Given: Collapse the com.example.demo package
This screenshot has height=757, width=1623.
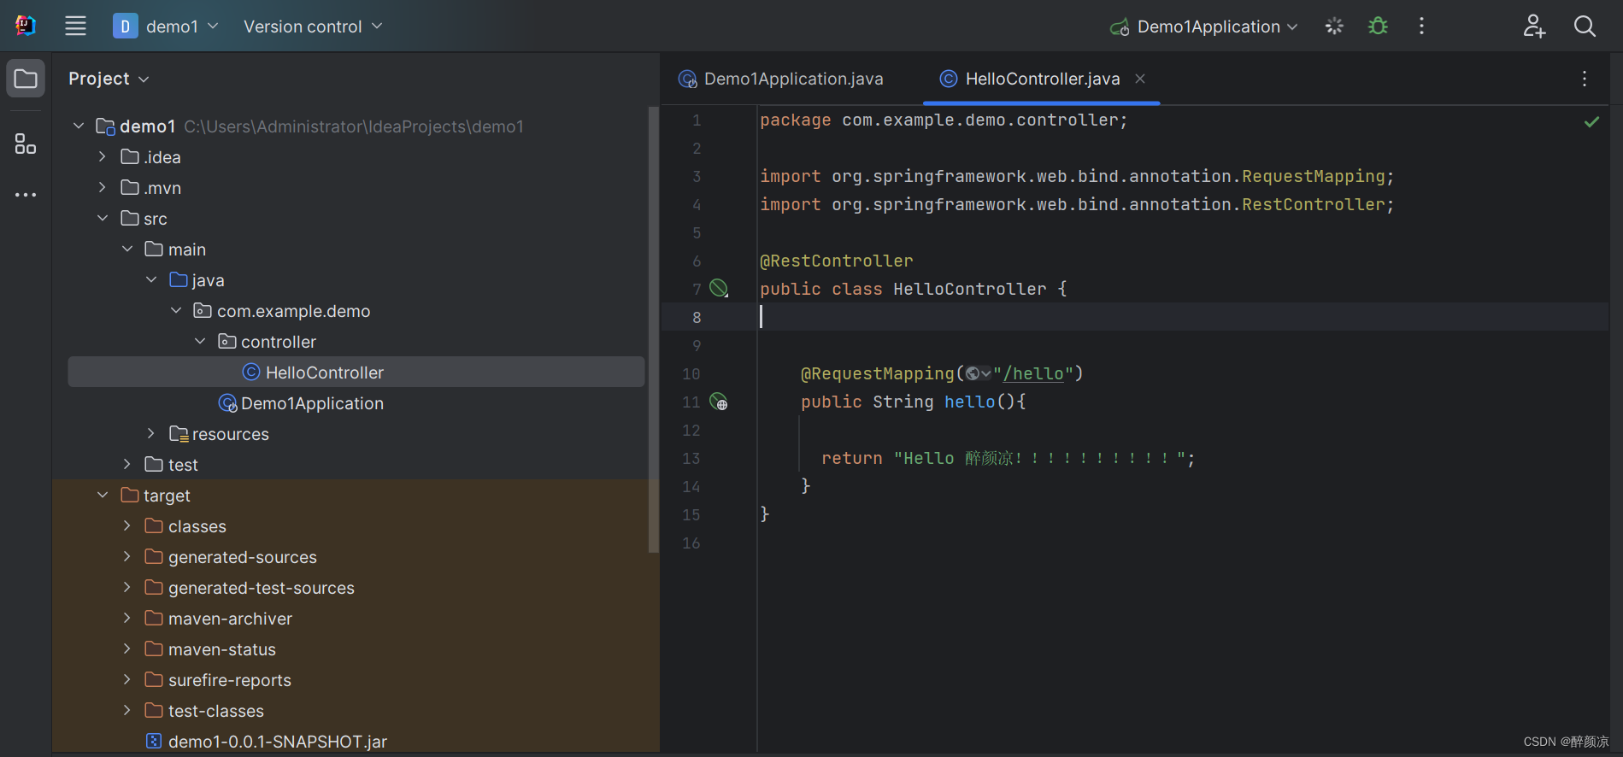Looking at the screenshot, I should (x=176, y=311).
